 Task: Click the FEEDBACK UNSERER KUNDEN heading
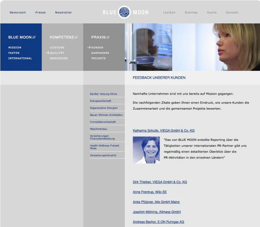point(159,78)
